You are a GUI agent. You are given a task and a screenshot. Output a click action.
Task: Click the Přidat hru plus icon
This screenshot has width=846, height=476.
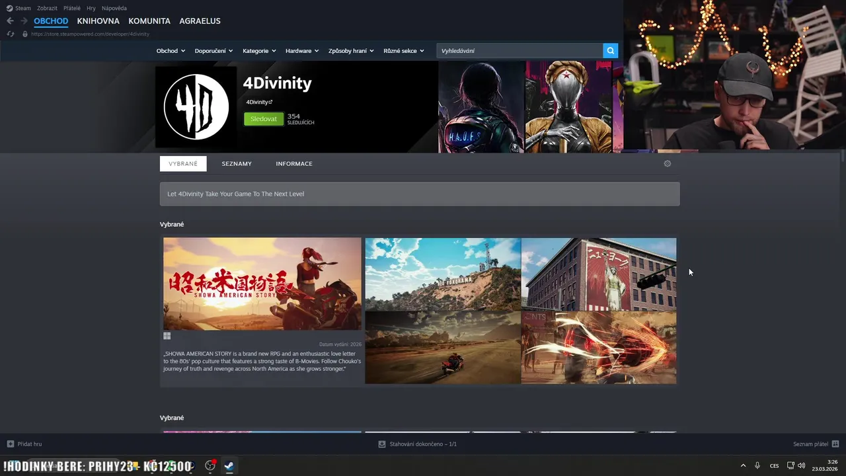(11, 444)
